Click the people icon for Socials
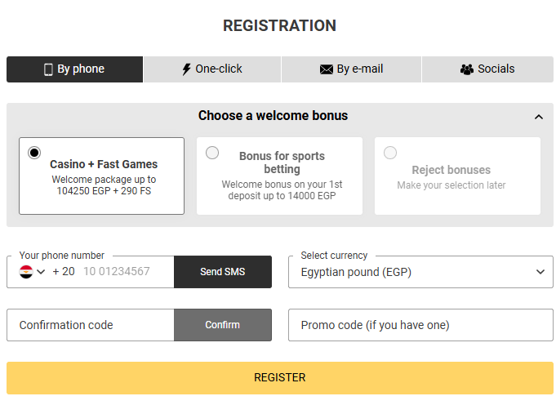 pos(467,69)
